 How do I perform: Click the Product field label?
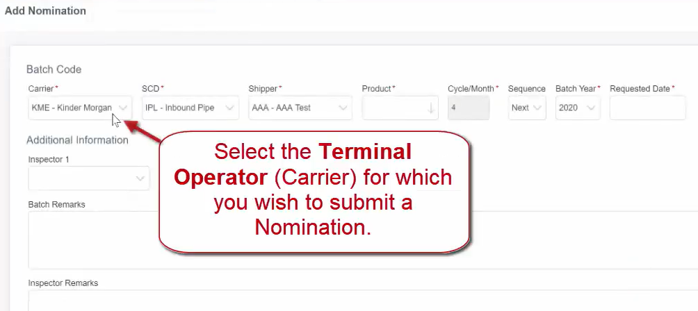(378, 89)
